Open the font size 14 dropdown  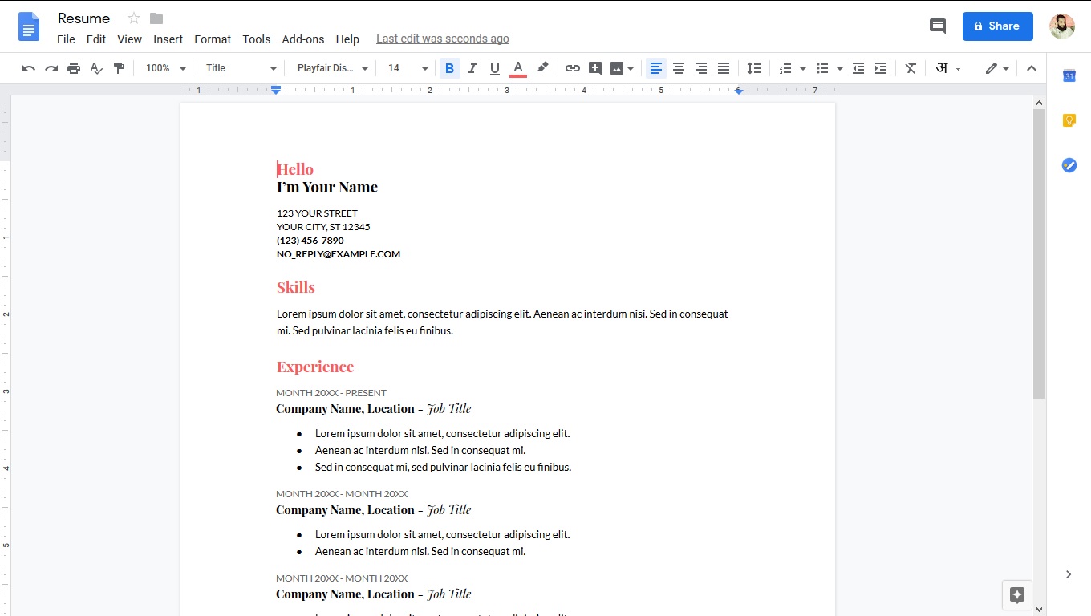click(408, 68)
